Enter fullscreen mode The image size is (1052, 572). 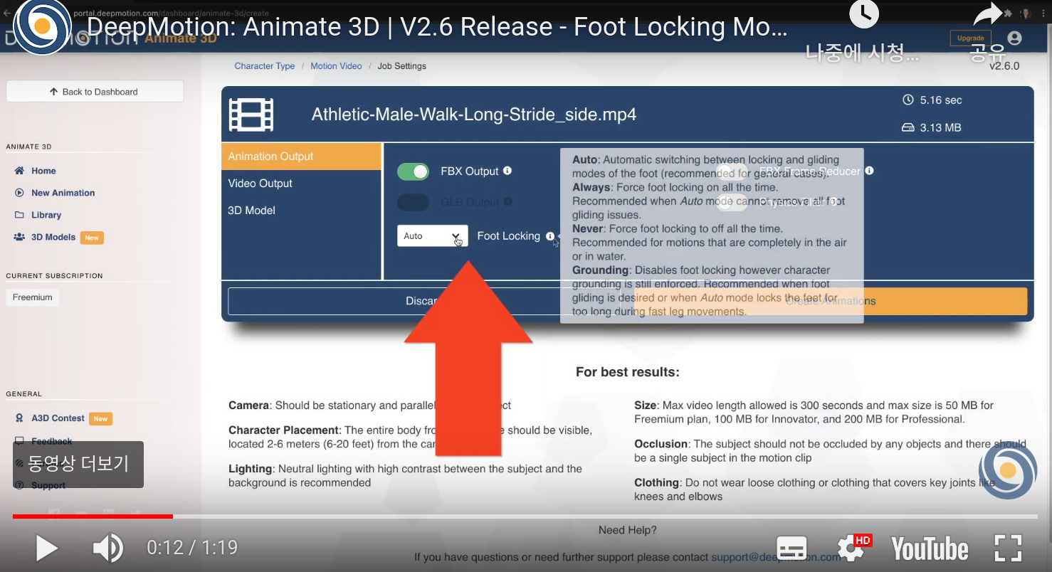[1008, 549]
